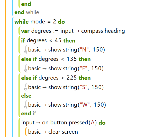Click the "if degrees < 45 then" statement

48,41
